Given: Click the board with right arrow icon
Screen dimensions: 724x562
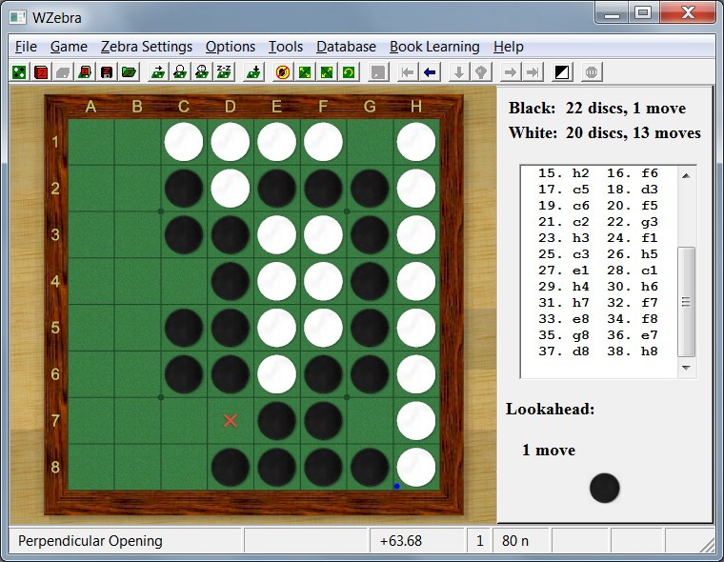Looking at the screenshot, I should coord(158,72).
